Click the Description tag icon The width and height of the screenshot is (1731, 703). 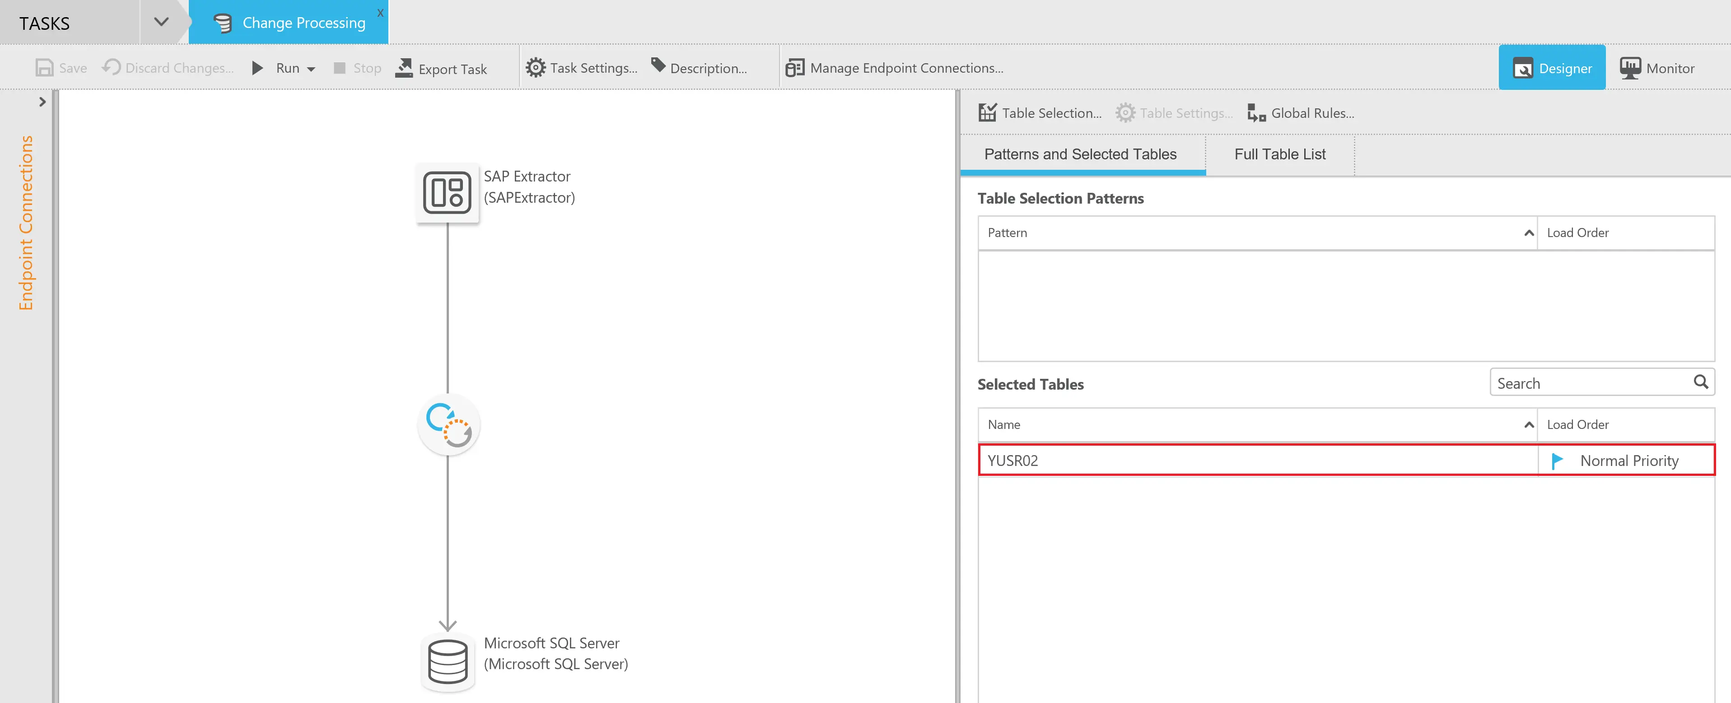coord(658,65)
